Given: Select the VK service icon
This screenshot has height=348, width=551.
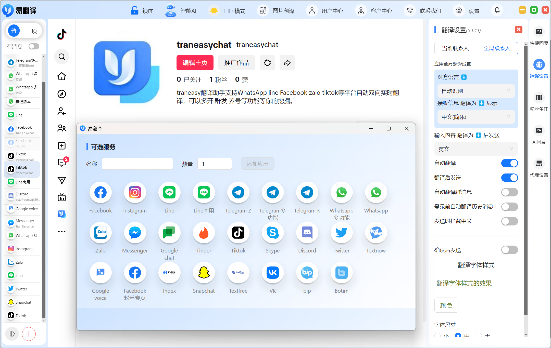Looking at the screenshot, I should pyautogui.click(x=273, y=273).
